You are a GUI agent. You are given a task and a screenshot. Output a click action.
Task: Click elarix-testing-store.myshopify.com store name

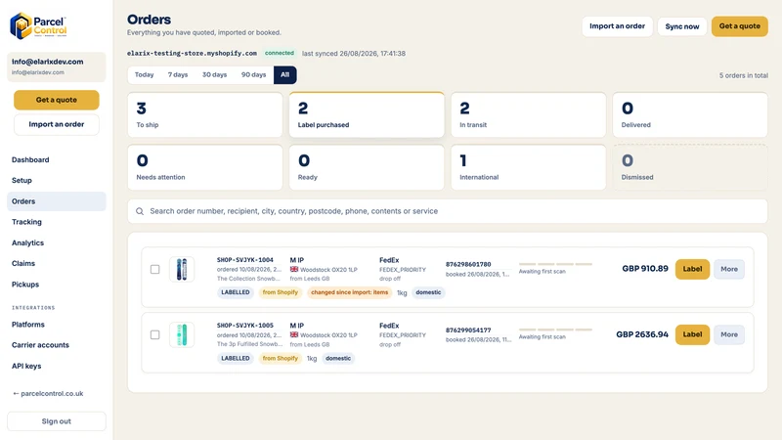(192, 53)
